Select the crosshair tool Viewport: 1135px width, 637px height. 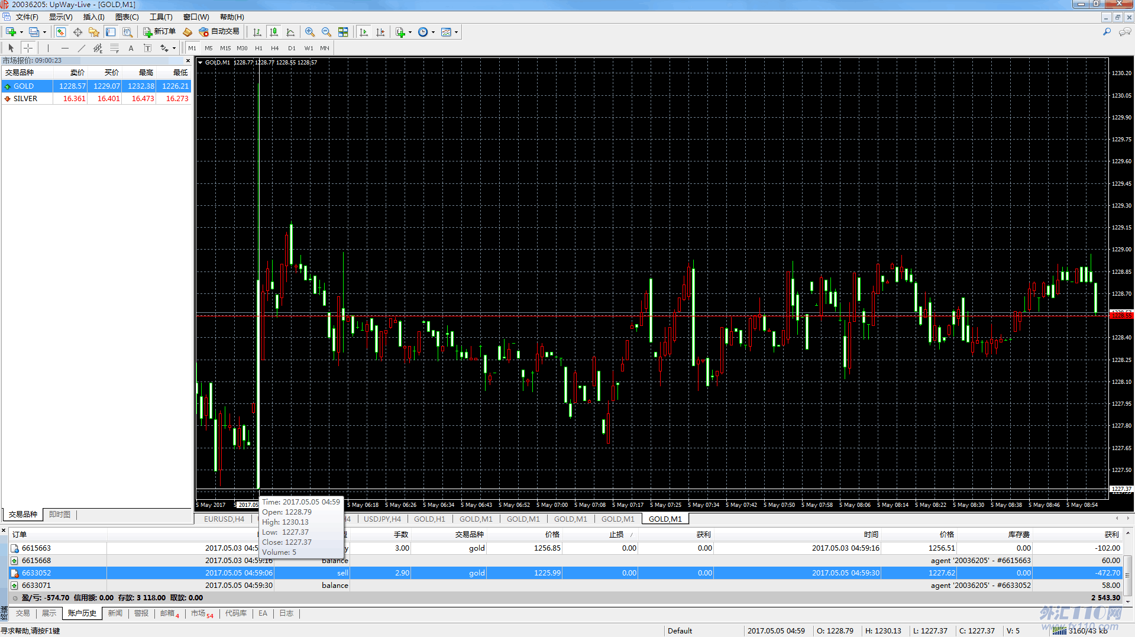click(28, 48)
